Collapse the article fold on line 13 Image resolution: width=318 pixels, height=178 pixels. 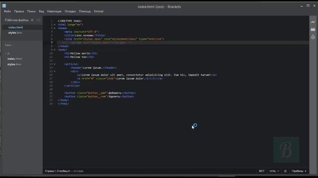click(x=55, y=64)
